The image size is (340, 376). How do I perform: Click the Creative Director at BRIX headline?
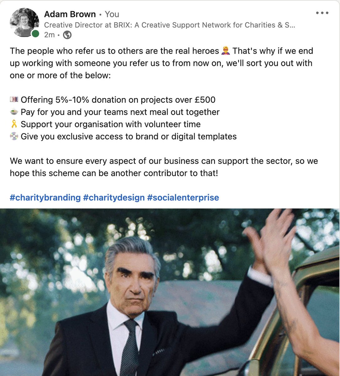170,25
